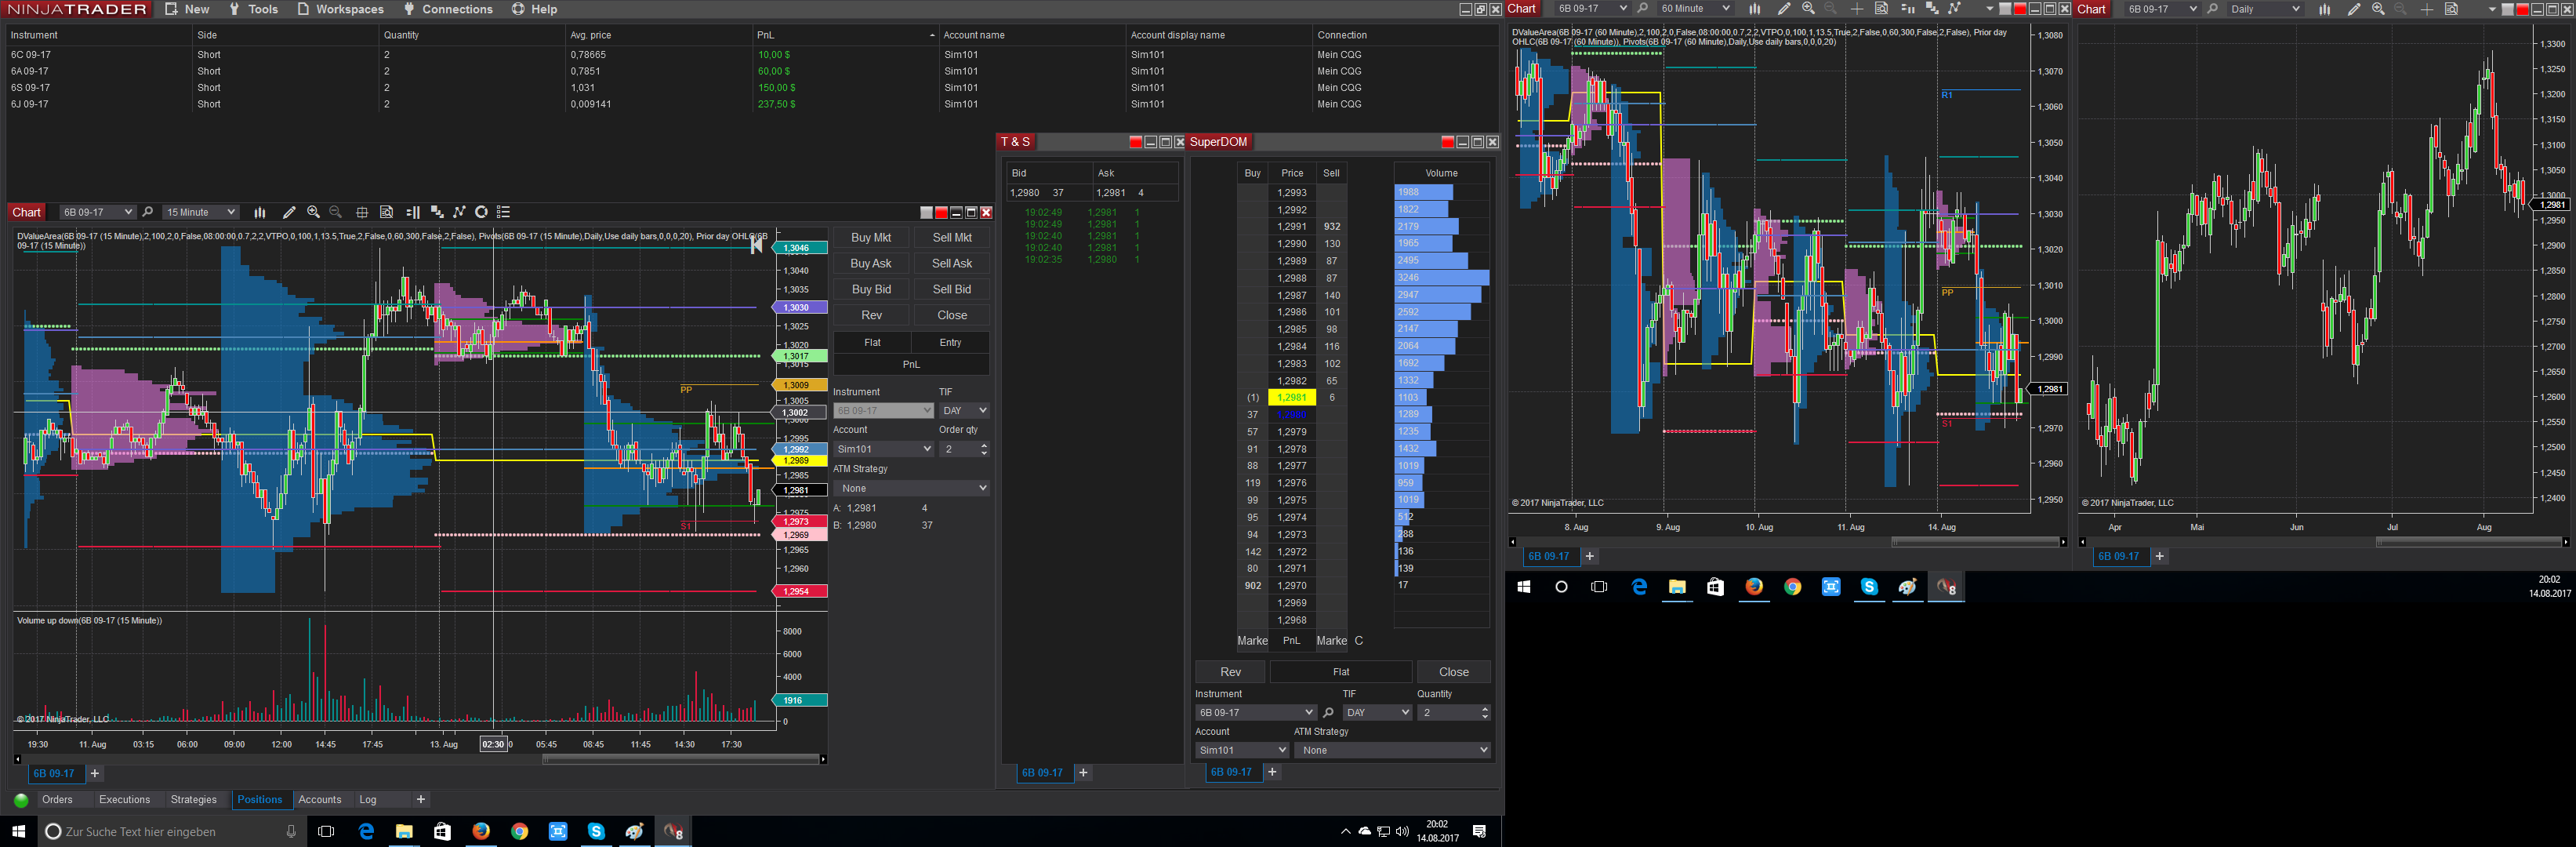Open indicators icon in 15 Minute chart toolbar

click(x=436, y=212)
